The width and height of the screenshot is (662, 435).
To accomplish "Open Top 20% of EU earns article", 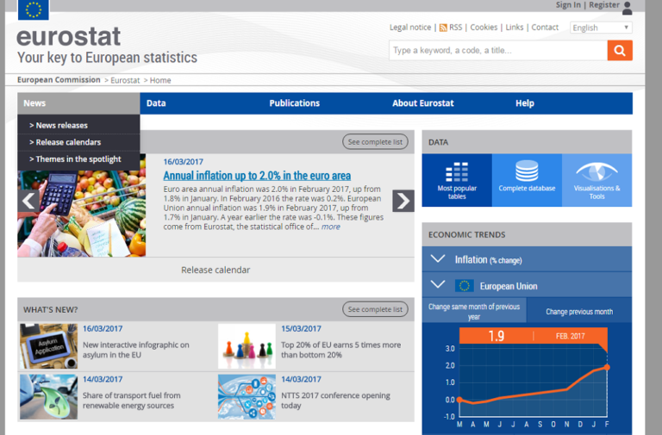I will [x=341, y=350].
